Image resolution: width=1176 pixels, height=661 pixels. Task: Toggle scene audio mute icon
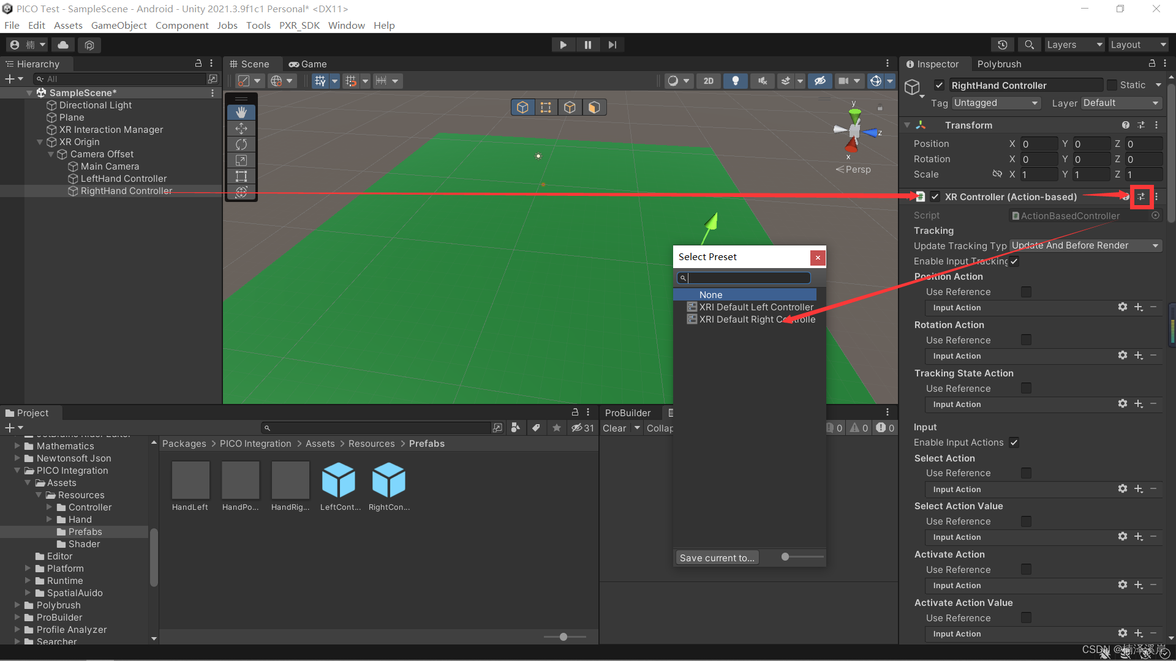(763, 81)
